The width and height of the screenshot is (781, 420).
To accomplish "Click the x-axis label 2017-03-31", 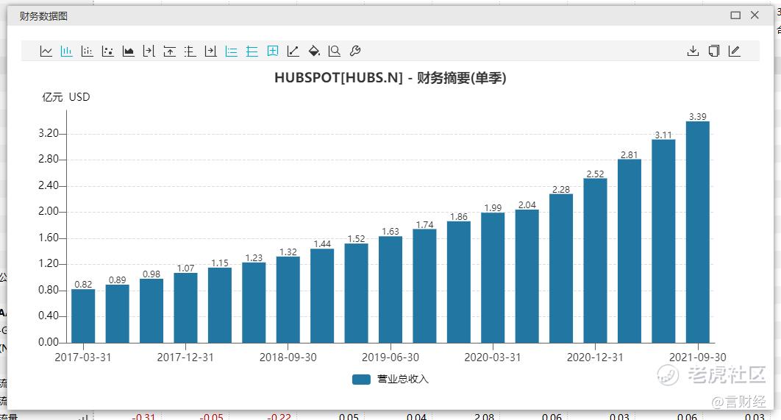I will pos(83,357).
